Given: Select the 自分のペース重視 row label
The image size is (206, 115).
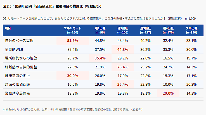Looking at the screenshot, I should [19, 40].
